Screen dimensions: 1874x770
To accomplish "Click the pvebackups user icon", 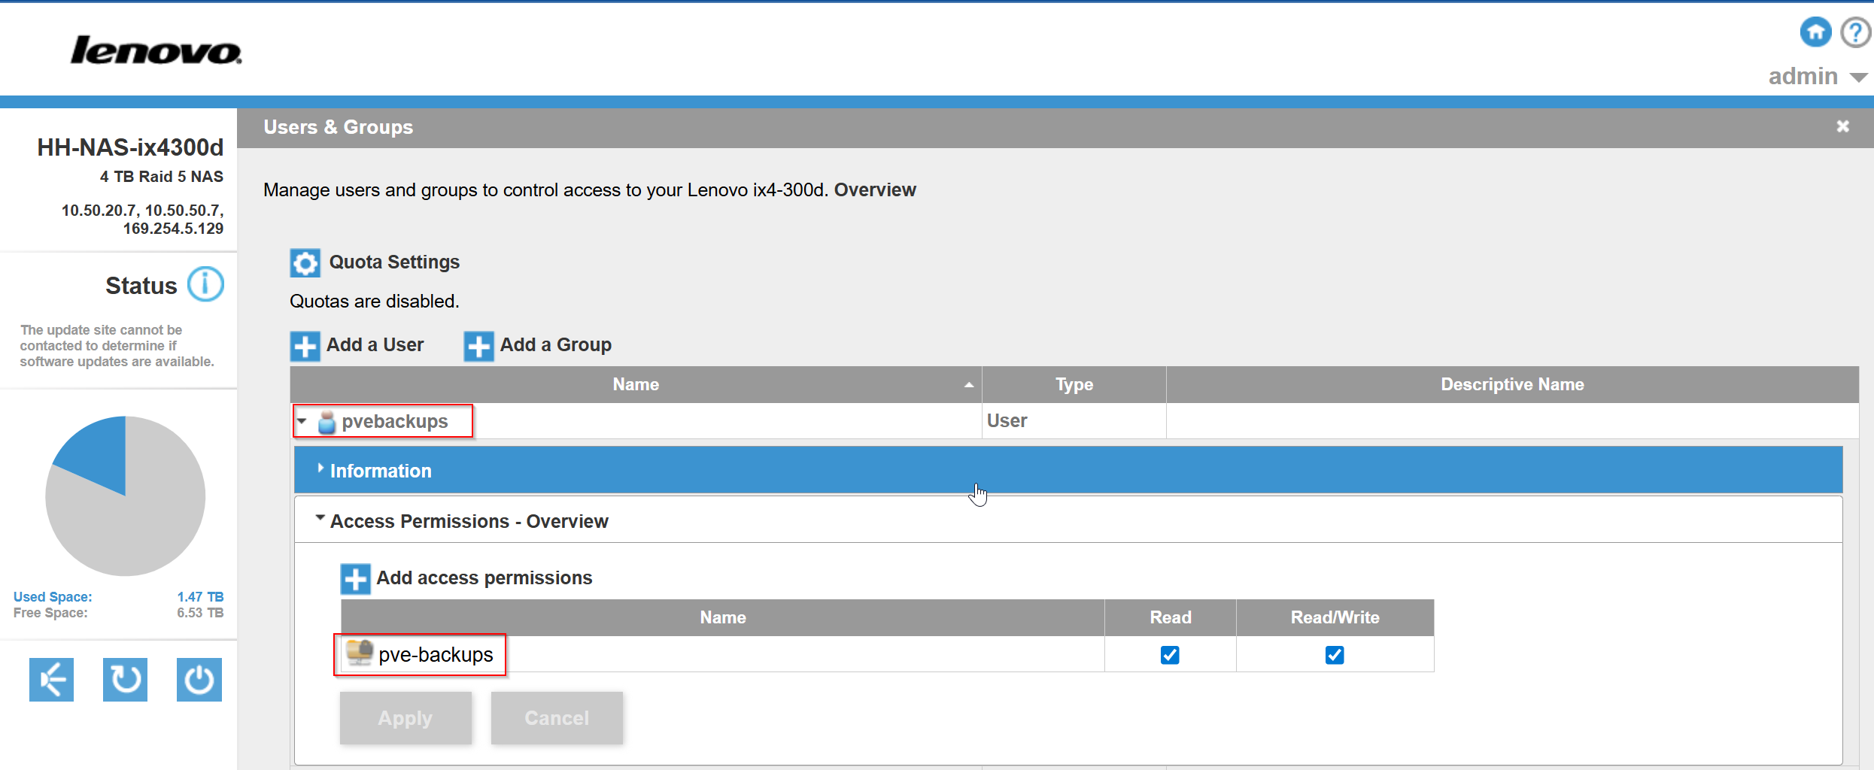I will (x=327, y=422).
